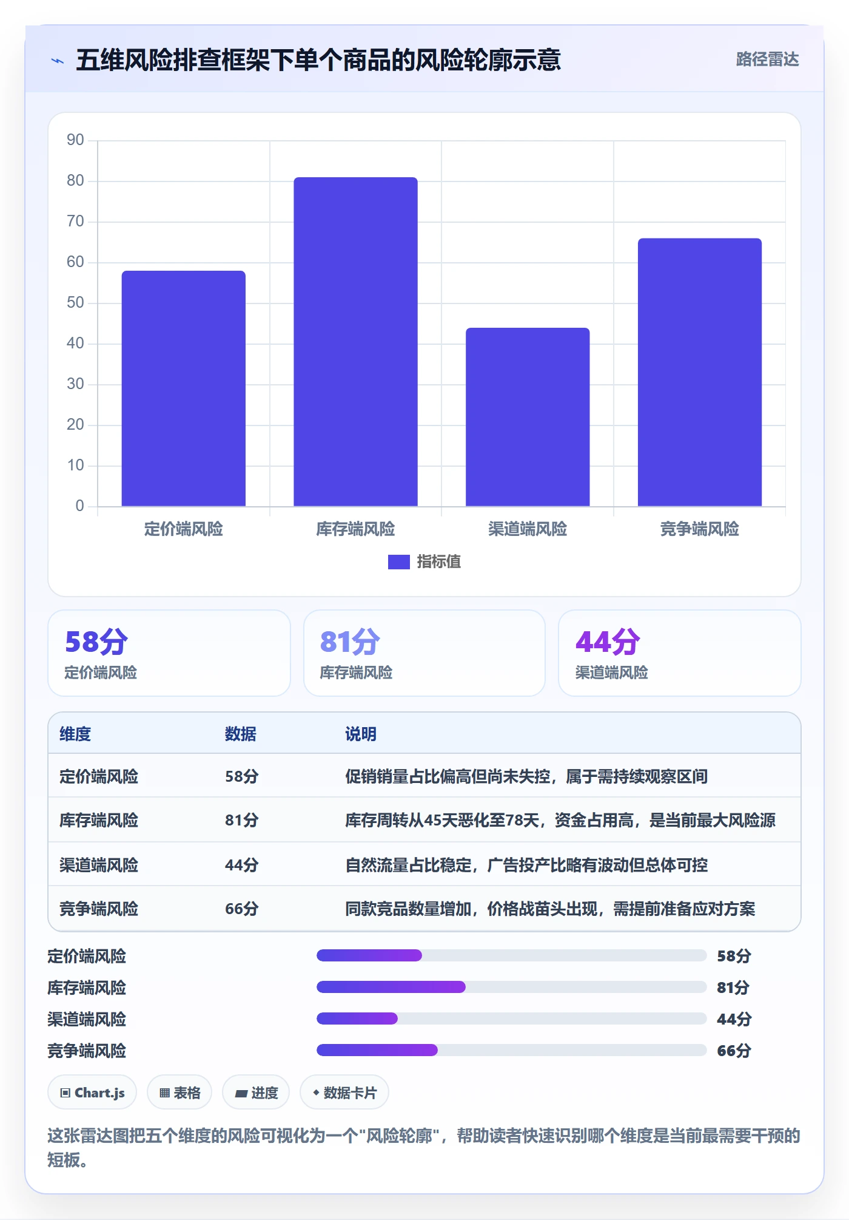Image resolution: width=849 pixels, height=1220 pixels.
Task: Click the 这张雷达图 footer description text
Action: (x=424, y=1148)
